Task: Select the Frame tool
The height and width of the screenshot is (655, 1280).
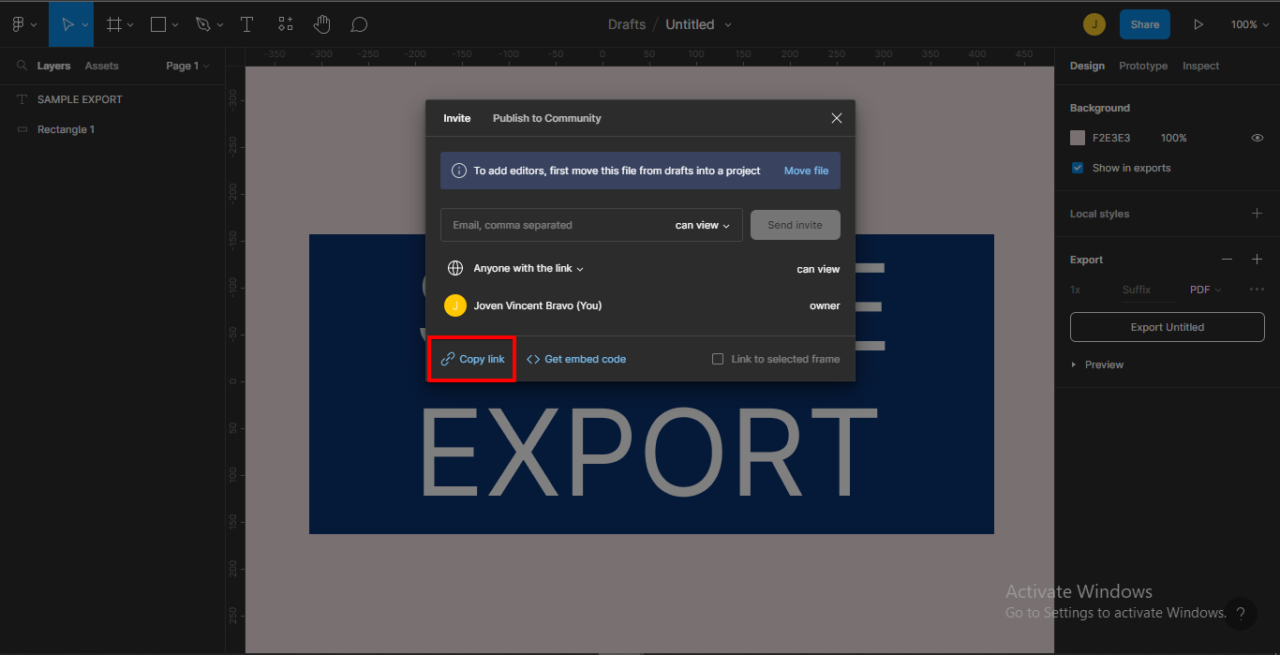Action: tap(114, 24)
